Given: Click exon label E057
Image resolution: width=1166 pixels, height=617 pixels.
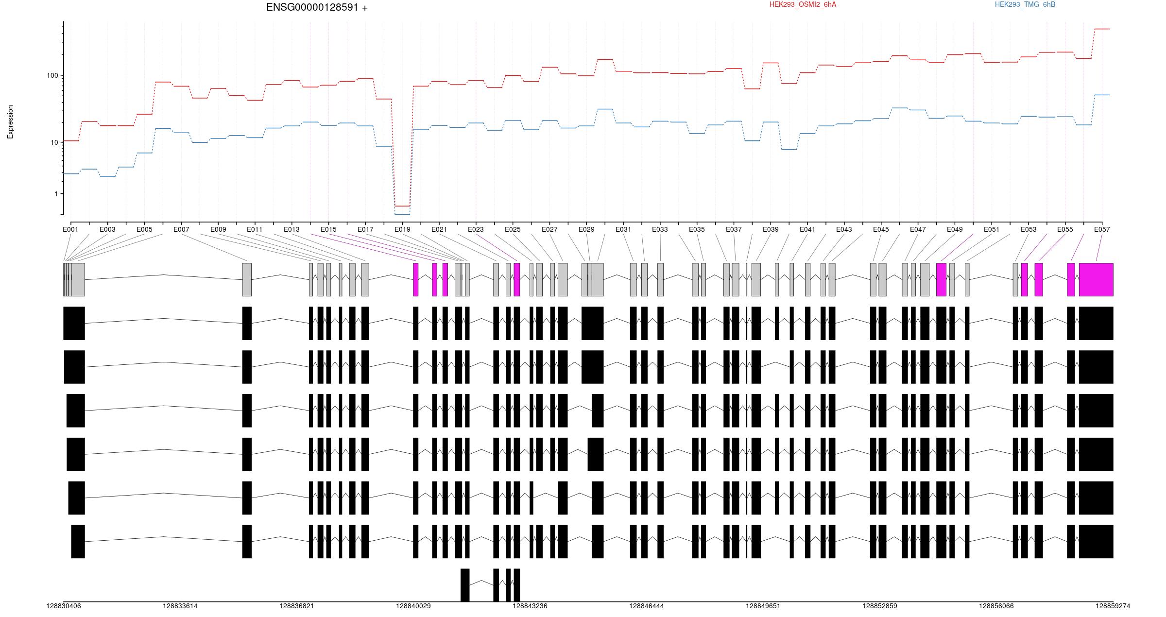Looking at the screenshot, I should 1102,229.
